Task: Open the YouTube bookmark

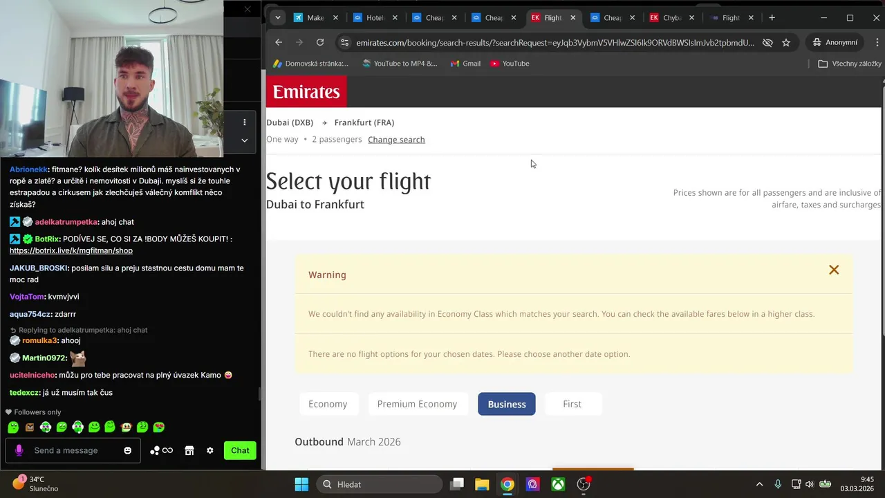Action: [x=510, y=63]
